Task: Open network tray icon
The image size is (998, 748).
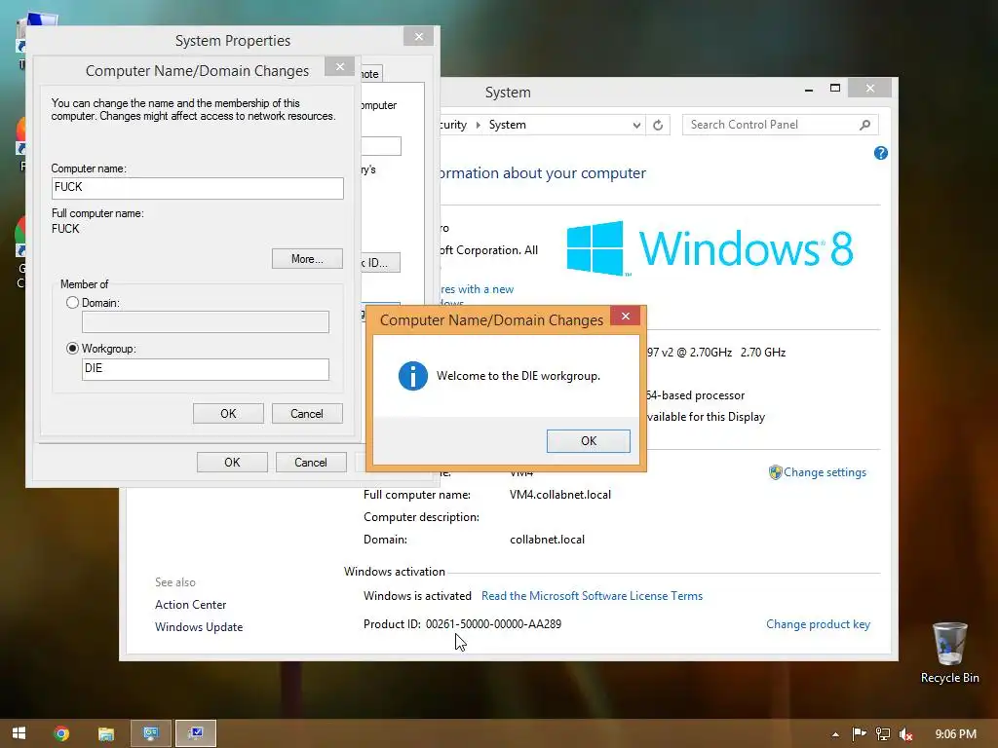Action: [883, 734]
